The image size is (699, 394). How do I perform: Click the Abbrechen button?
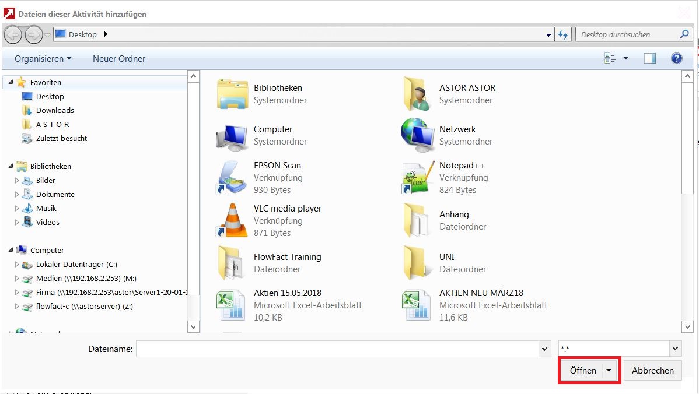pos(652,371)
